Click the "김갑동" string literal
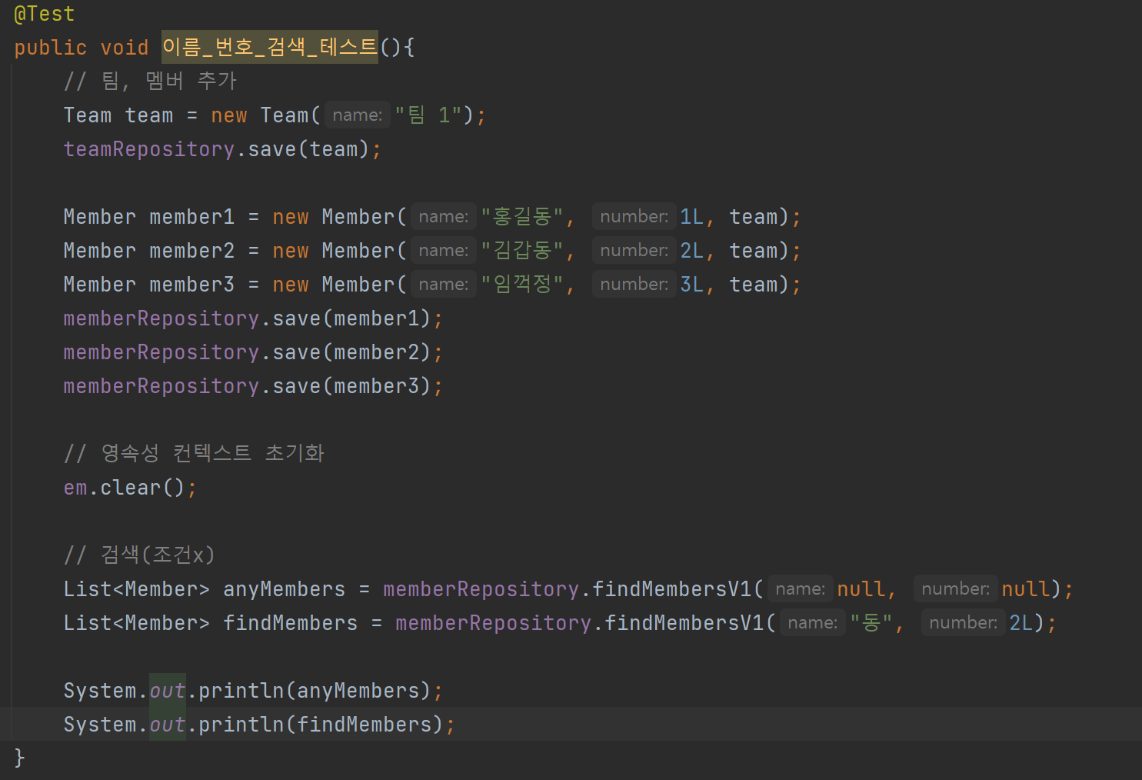The height and width of the screenshot is (780, 1142). point(522,251)
